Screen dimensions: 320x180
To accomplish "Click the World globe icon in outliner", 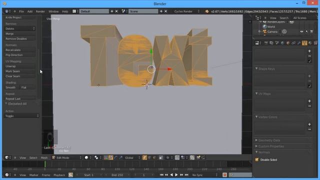I will coord(264,26).
